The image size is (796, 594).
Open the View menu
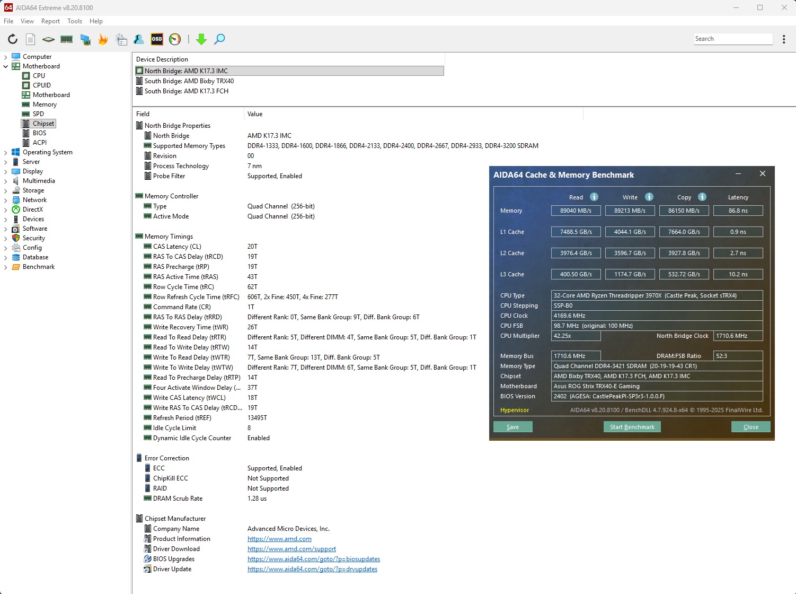pyautogui.click(x=27, y=21)
